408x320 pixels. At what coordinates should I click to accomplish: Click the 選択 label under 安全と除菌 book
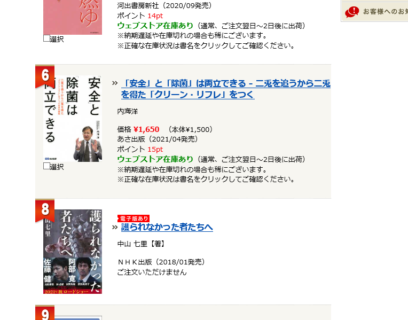[57, 167]
